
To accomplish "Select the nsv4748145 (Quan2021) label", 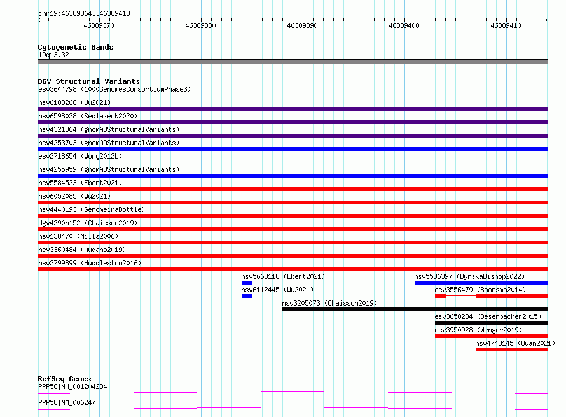I will pos(515,343).
